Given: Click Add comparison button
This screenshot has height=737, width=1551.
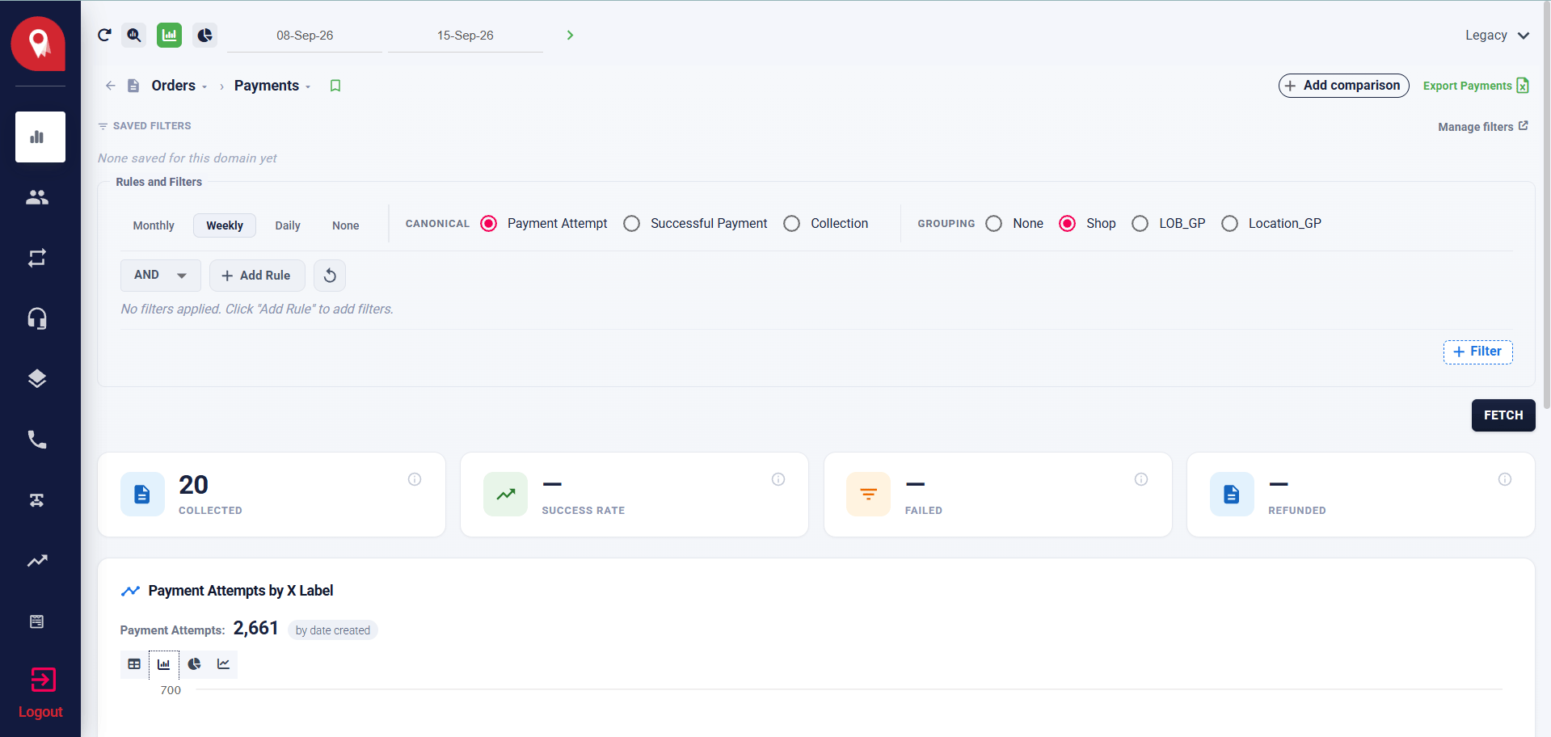Looking at the screenshot, I should pyautogui.click(x=1344, y=86).
